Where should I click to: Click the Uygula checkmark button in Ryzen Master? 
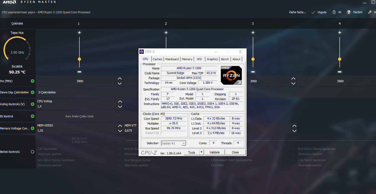coord(319,12)
